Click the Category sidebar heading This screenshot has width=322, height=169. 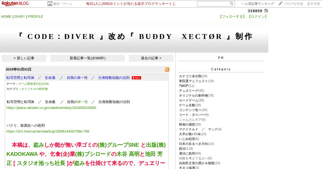coord(221,69)
